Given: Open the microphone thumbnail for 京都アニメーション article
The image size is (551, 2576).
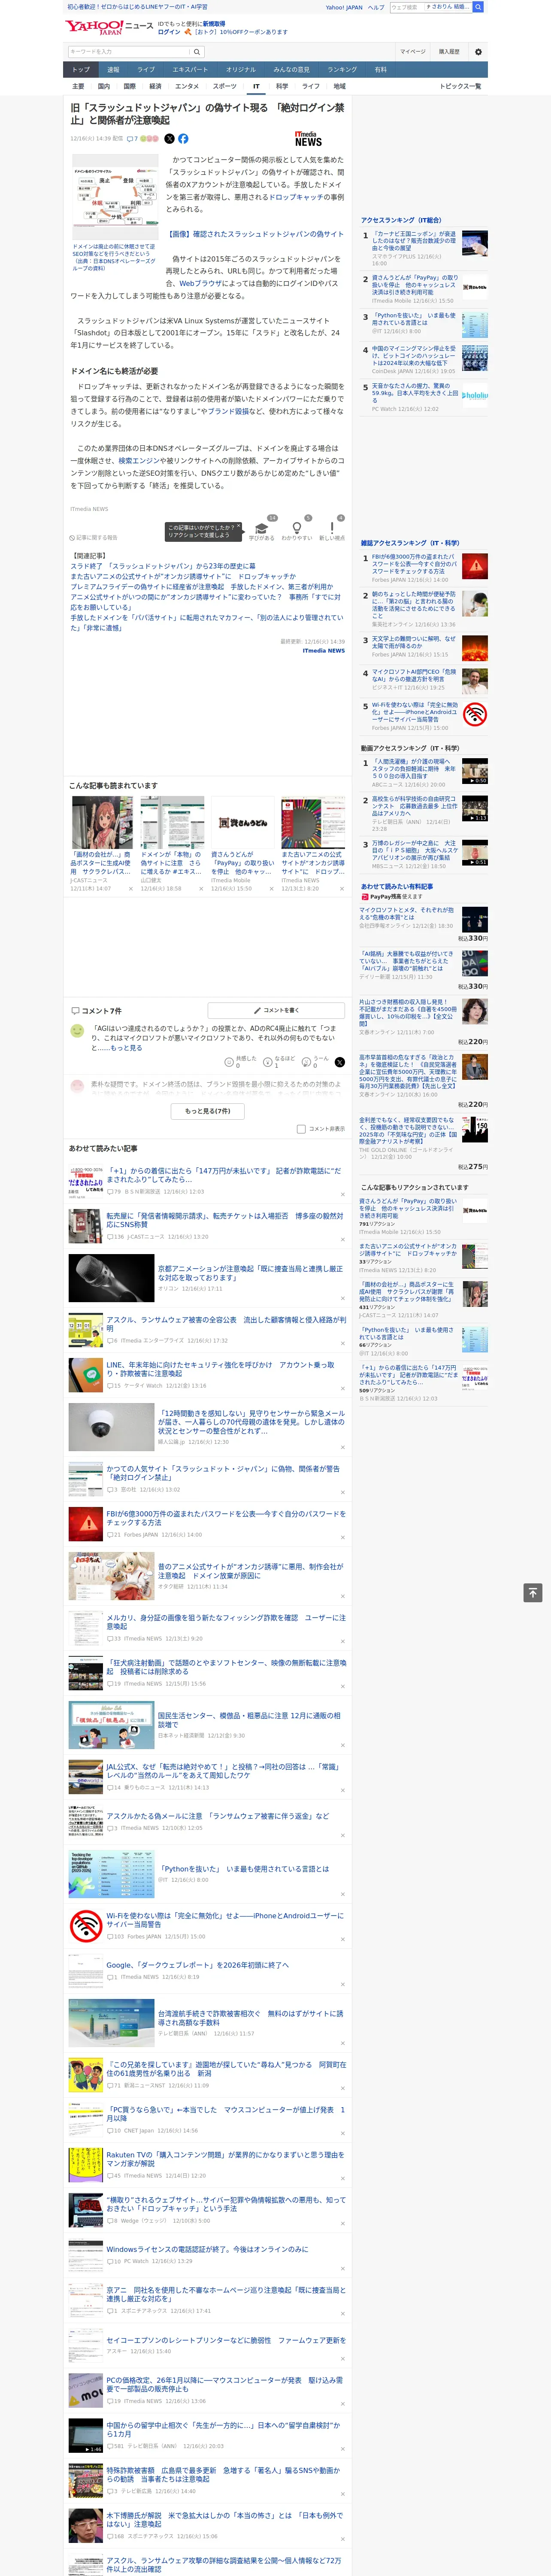Looking at the screenshot, I should [111, 1279].
